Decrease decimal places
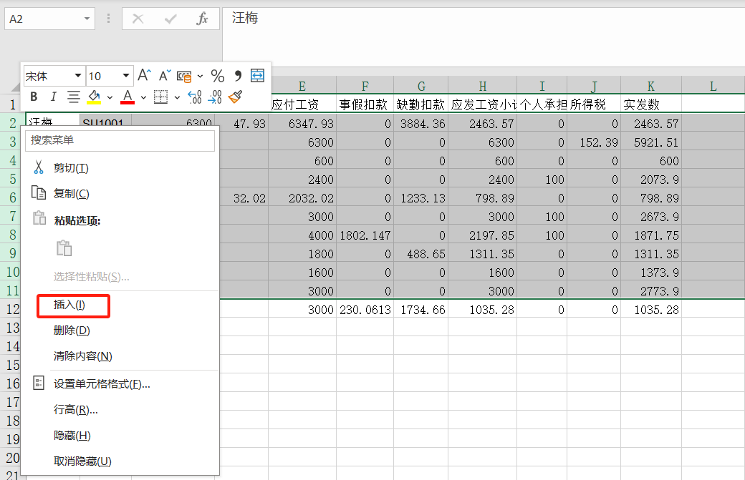 point(215,97)
